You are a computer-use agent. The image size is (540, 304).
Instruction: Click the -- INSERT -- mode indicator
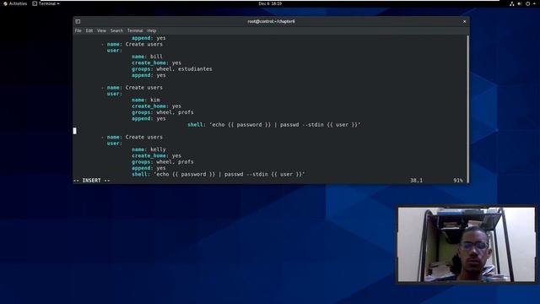coord(92,180)
